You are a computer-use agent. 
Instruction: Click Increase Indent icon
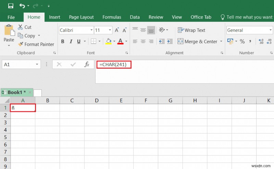click(170, 41)
